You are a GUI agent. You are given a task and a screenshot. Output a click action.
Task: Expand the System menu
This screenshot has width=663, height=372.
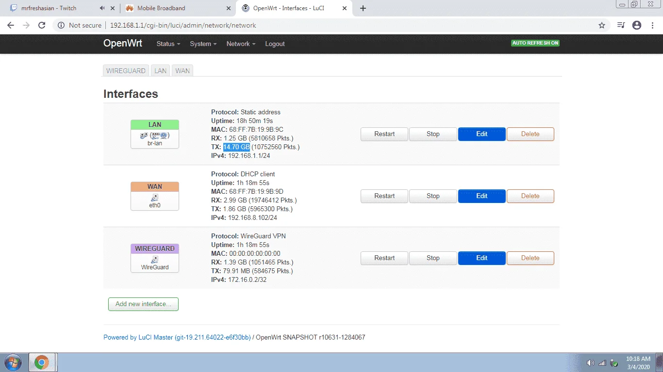(x=203, y=44)
